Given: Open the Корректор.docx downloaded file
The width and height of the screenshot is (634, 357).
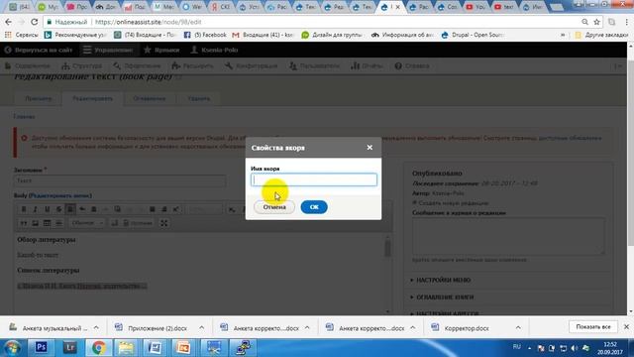Looking at the screenshot, I should coord(467,328).
